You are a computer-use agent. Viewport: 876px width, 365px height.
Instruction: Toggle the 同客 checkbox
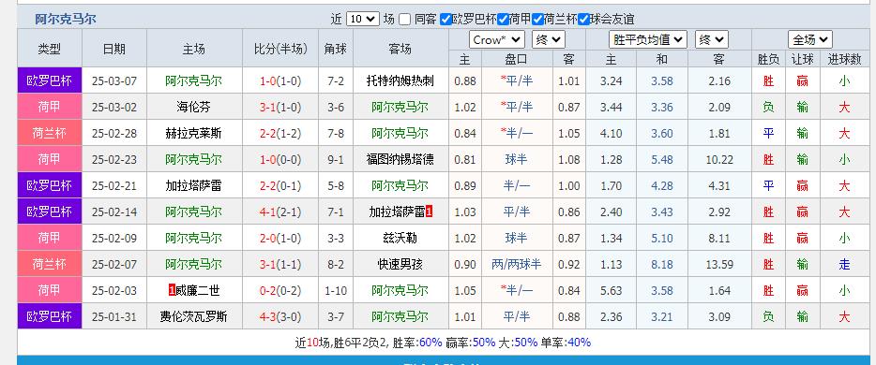pyautogui.click(x=405, y=19)
